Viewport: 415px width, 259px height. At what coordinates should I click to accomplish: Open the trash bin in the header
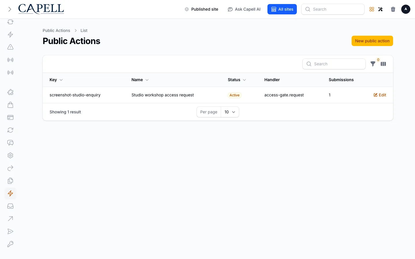pyautogui.click(x=393, y=9)
